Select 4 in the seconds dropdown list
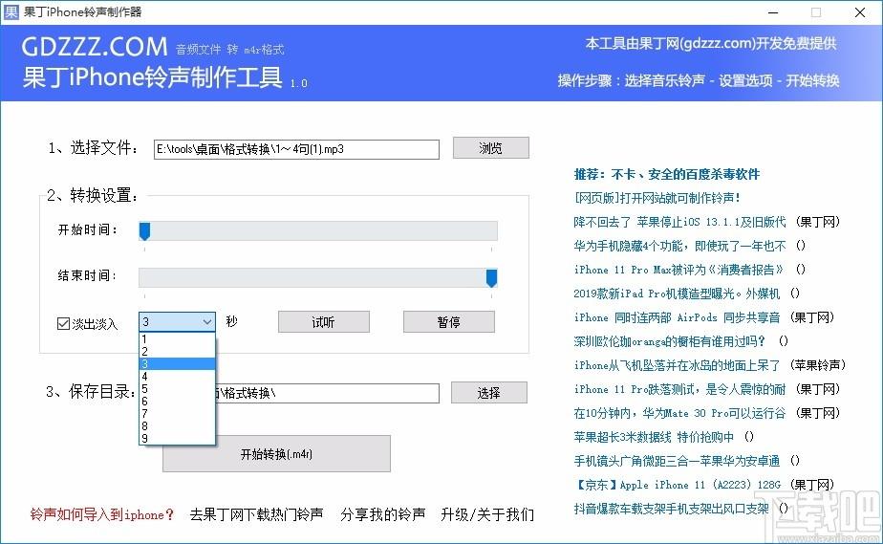The image size is (883, 544). coord(177,376)
